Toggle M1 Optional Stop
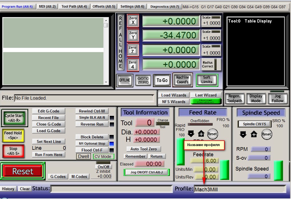291x199 pixels. point(92,143)
